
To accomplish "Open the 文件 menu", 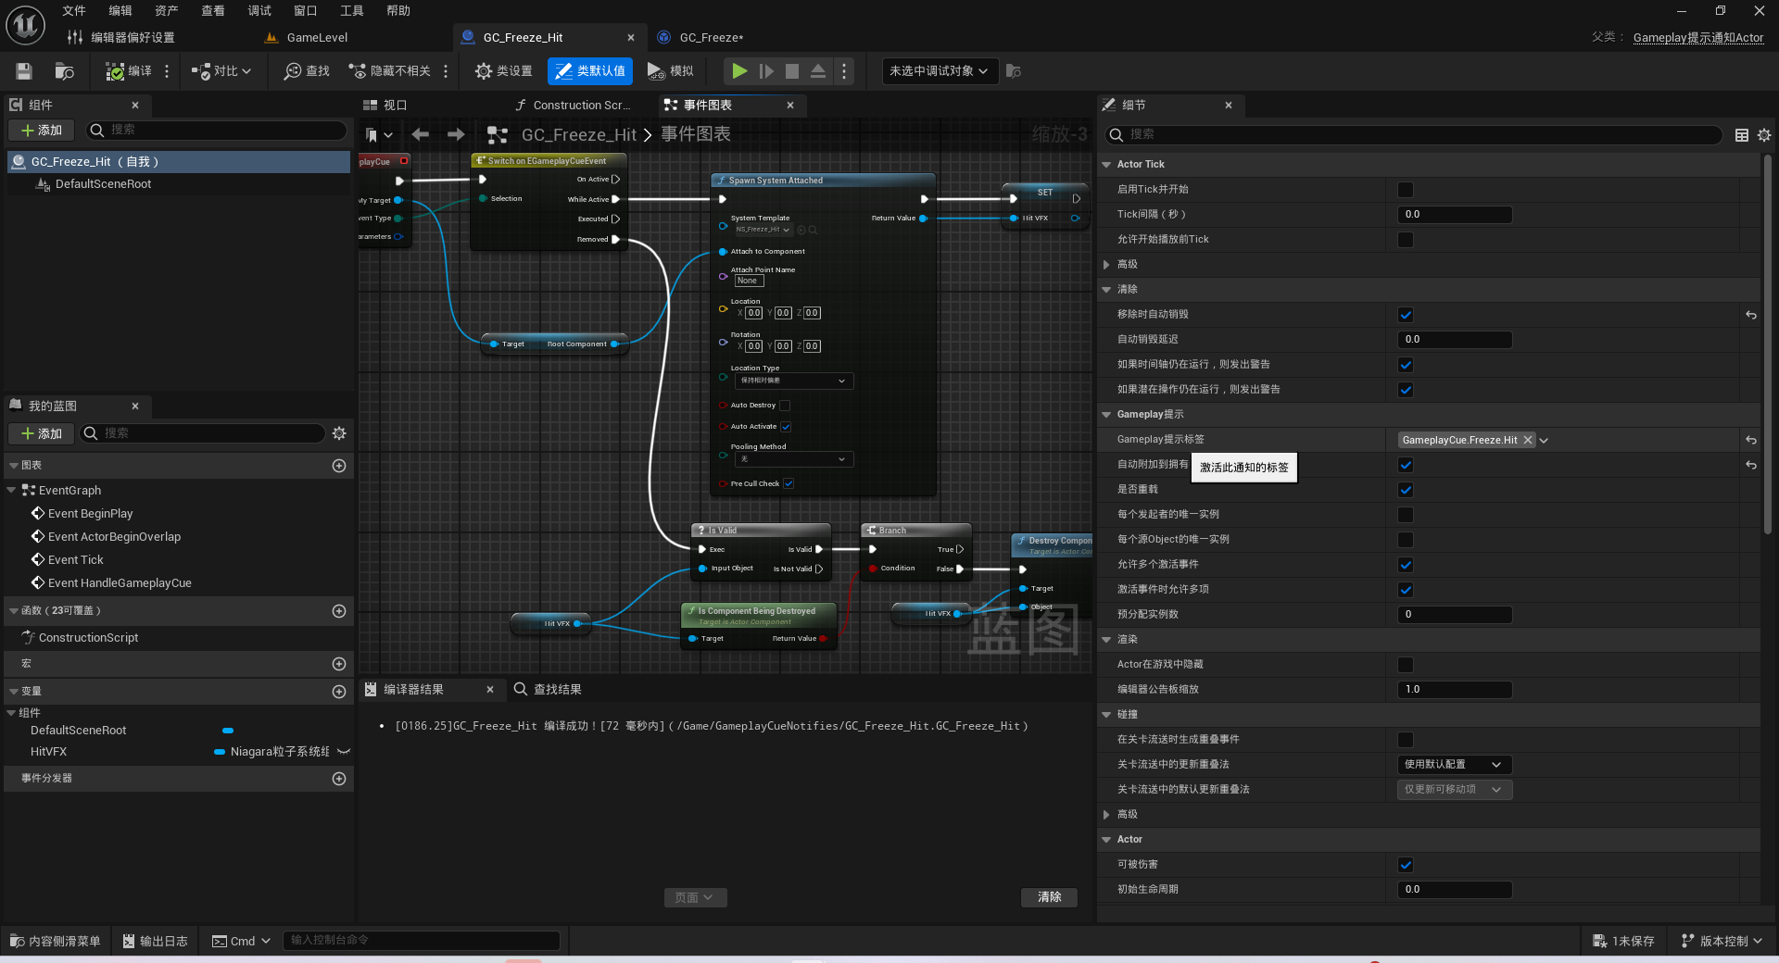I will click(74, 11).
